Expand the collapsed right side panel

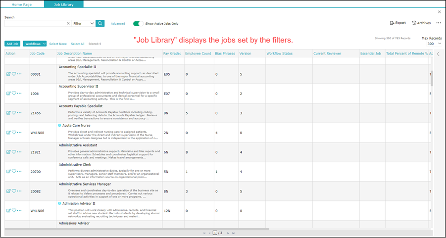click(438, 54)
